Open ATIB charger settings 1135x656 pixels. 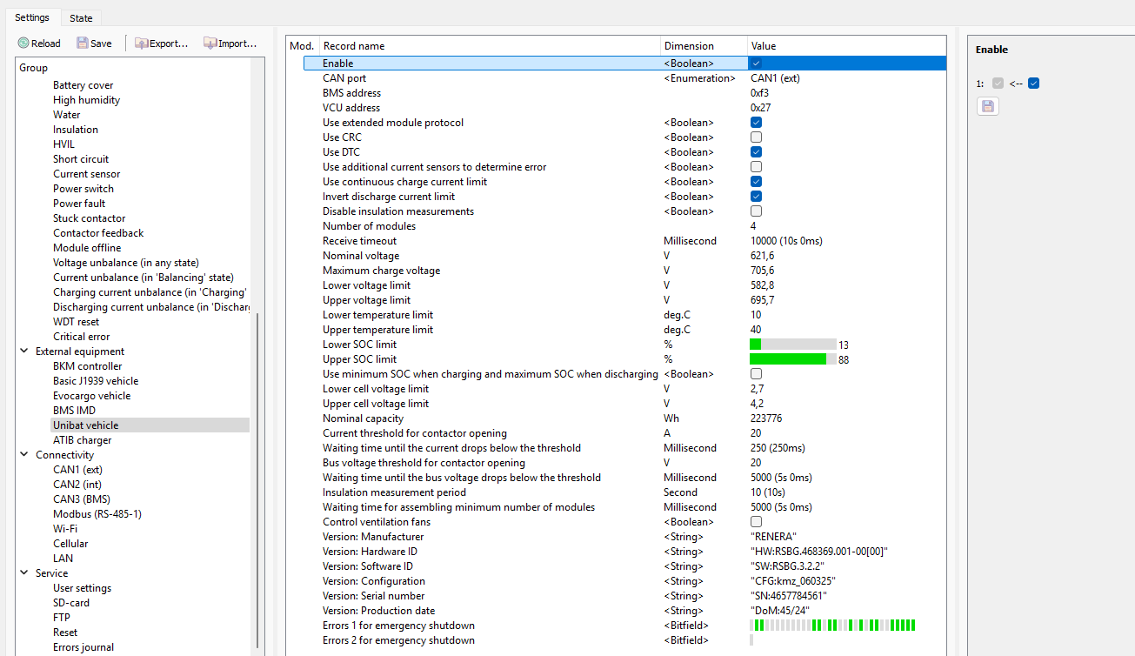[83, 440]
